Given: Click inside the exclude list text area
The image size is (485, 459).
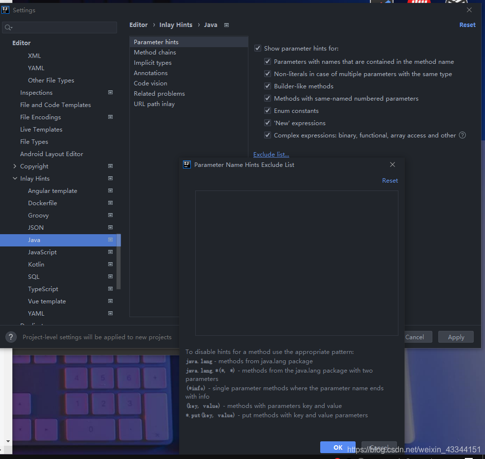Looking at the screenshot, I should [297, 263].
